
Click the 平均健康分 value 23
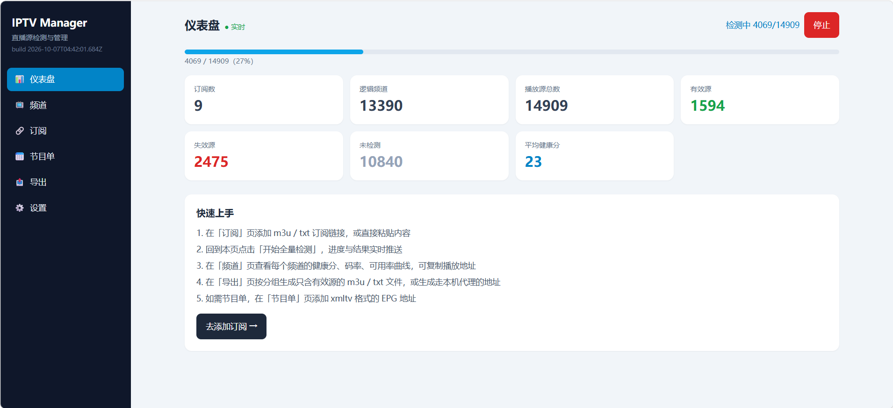click(x=533, y=162)
